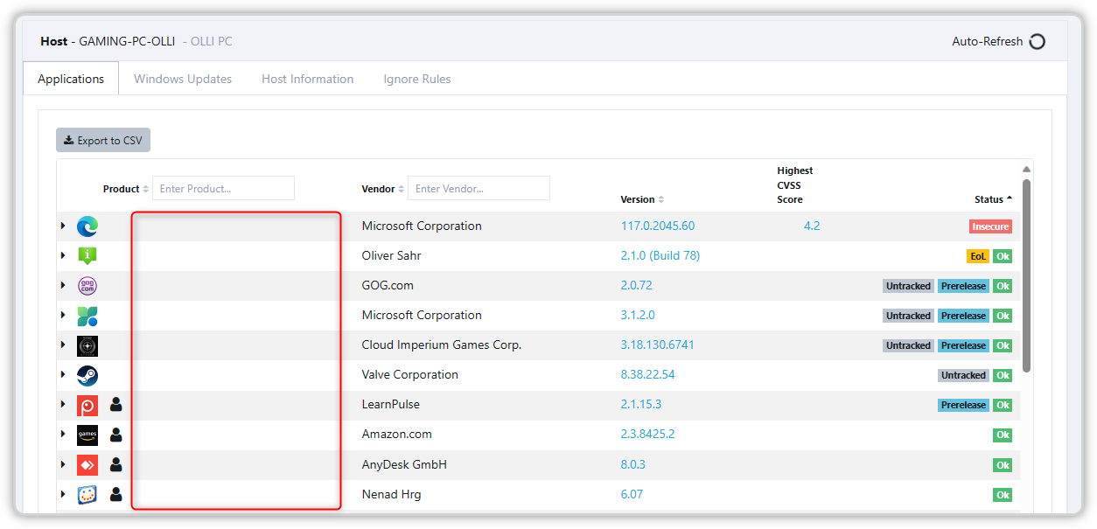Expand the AnyDesk GmbH row
This screenshot has width=1097, height=529.
(x=63, y=464)
